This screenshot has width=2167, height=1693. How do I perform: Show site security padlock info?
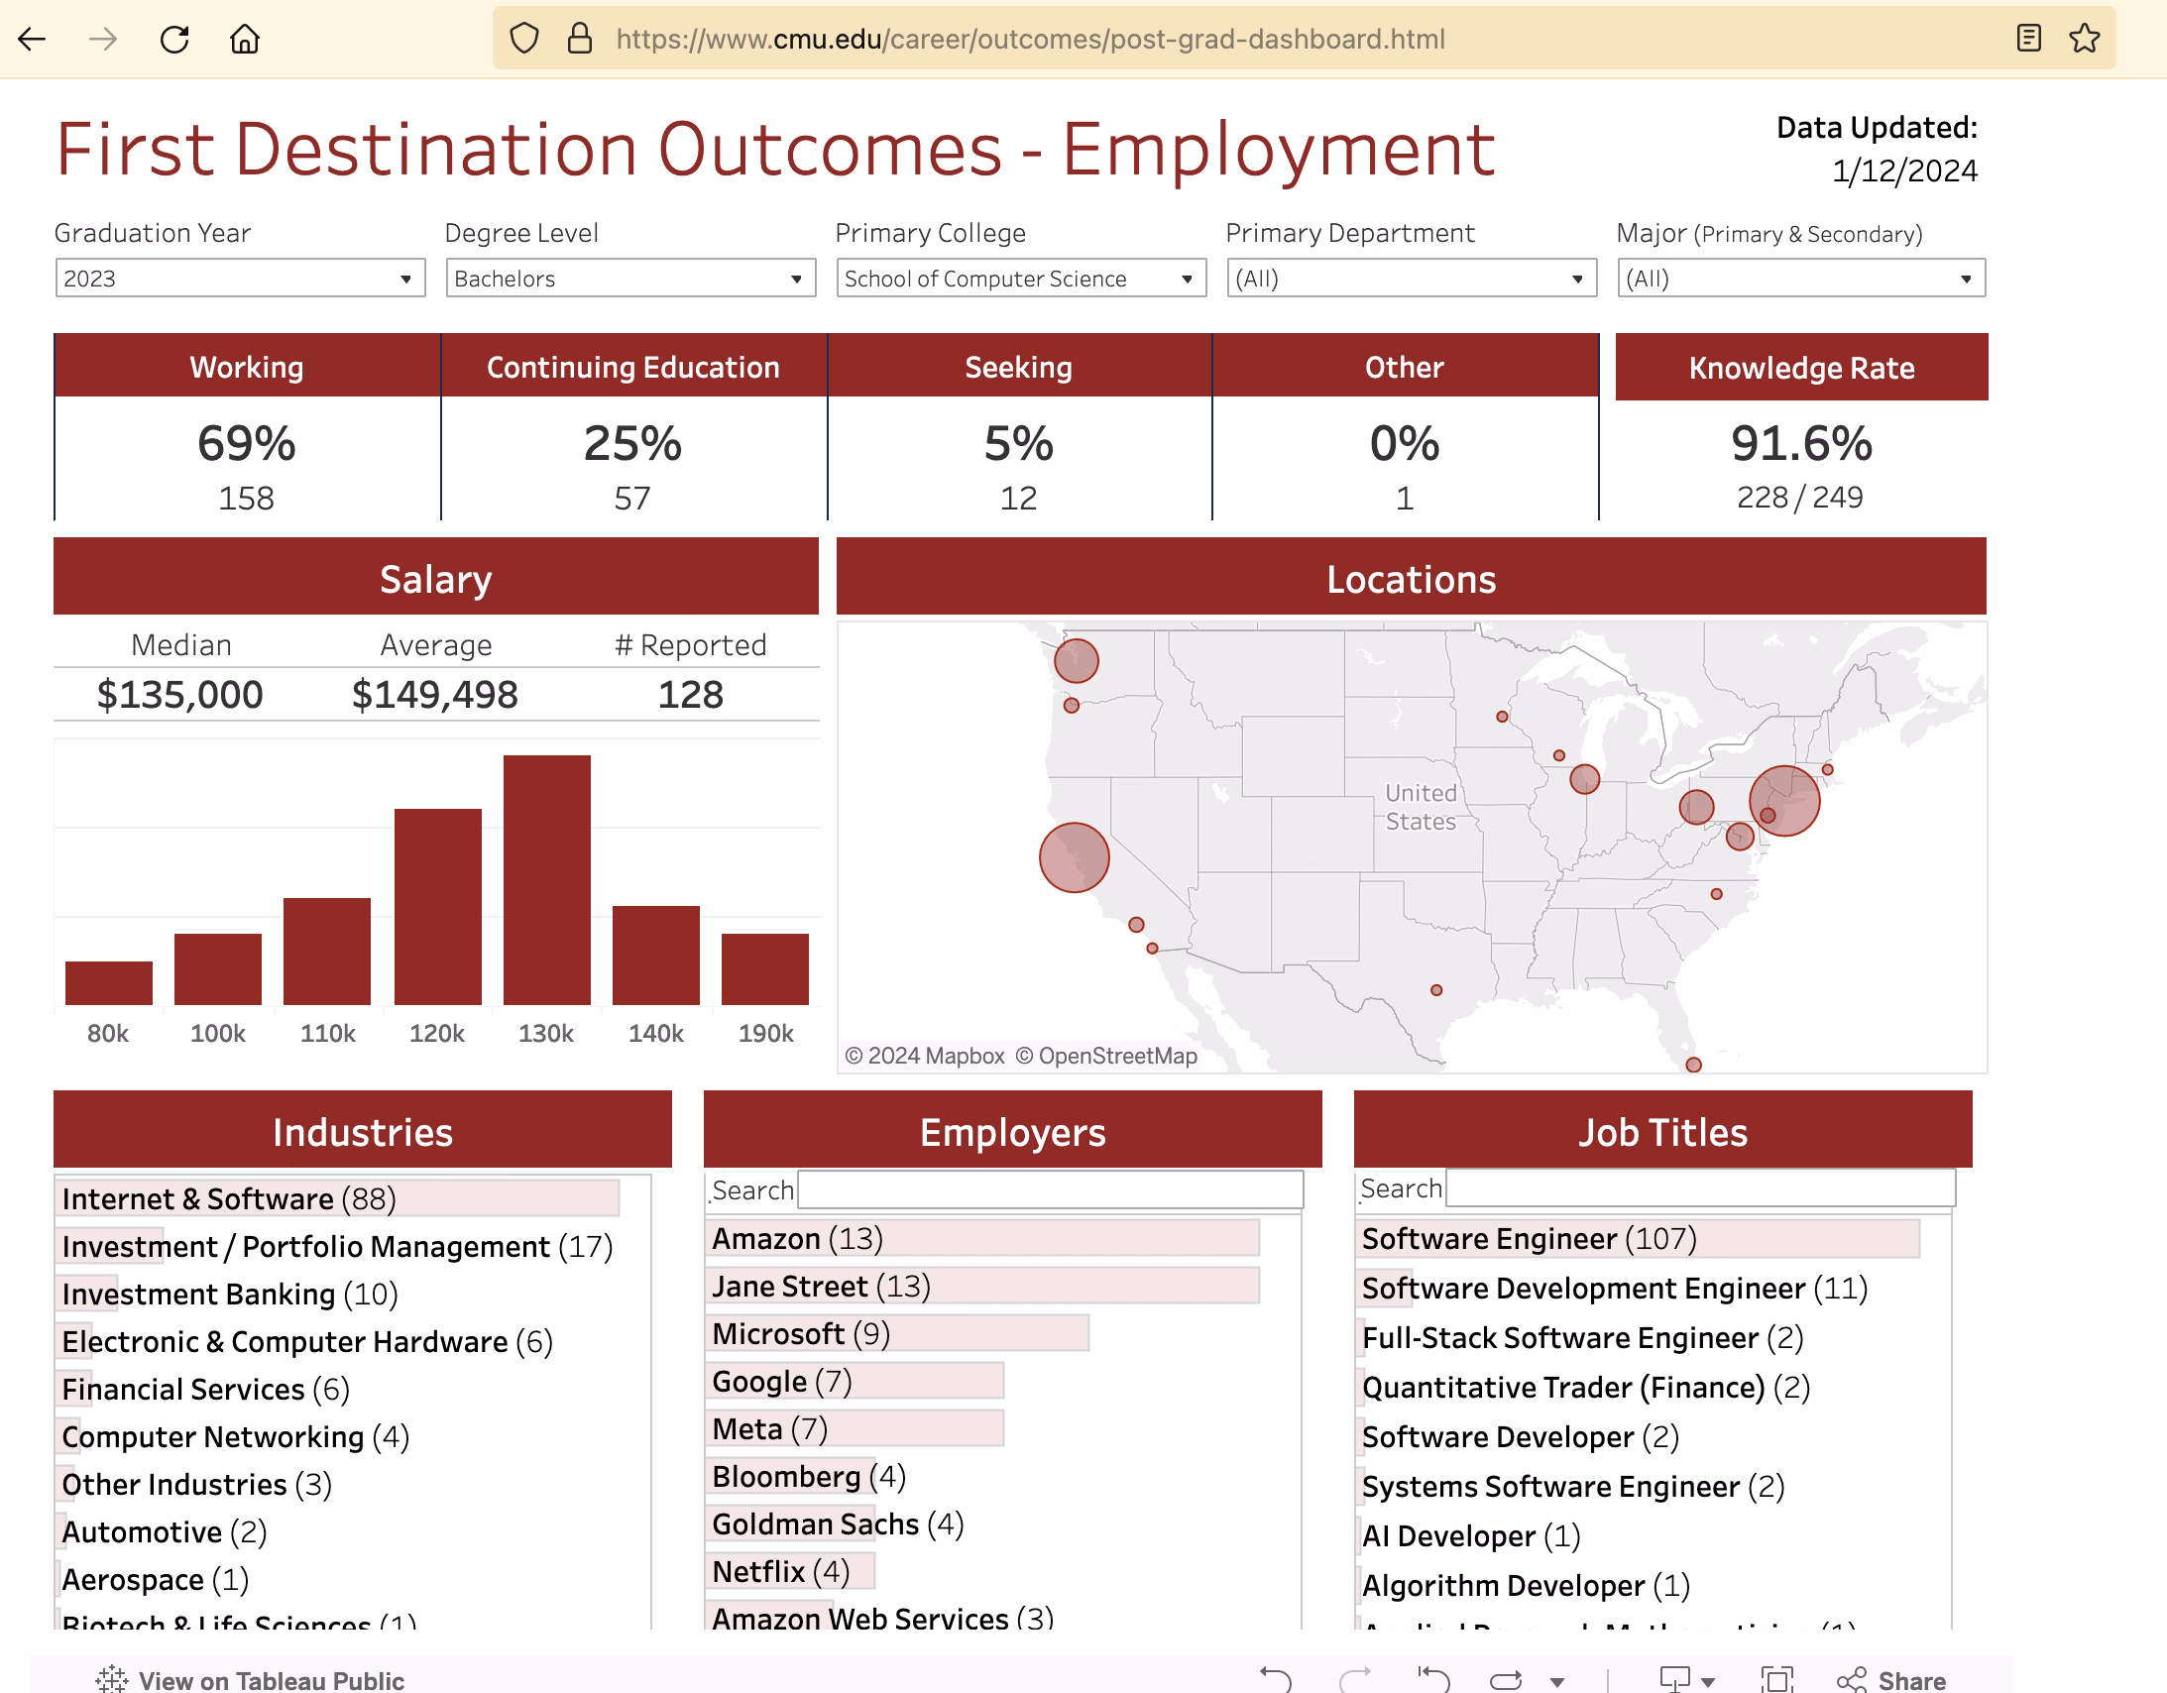point(580,39)
